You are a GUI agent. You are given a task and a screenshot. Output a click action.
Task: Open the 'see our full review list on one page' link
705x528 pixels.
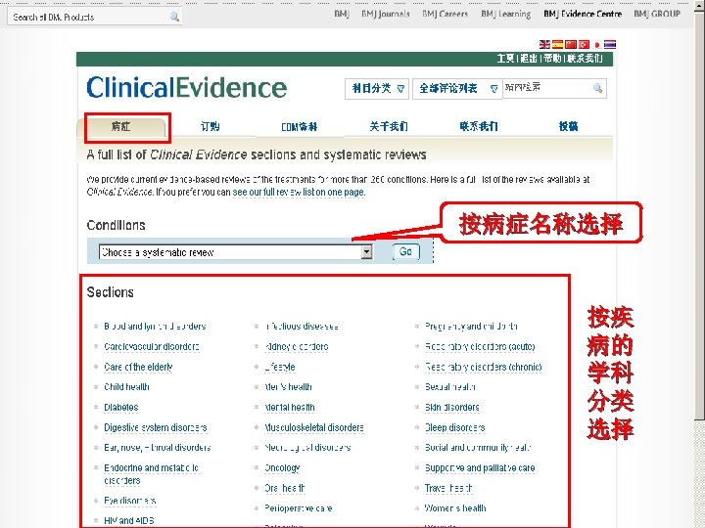click(x=299, y=193)
